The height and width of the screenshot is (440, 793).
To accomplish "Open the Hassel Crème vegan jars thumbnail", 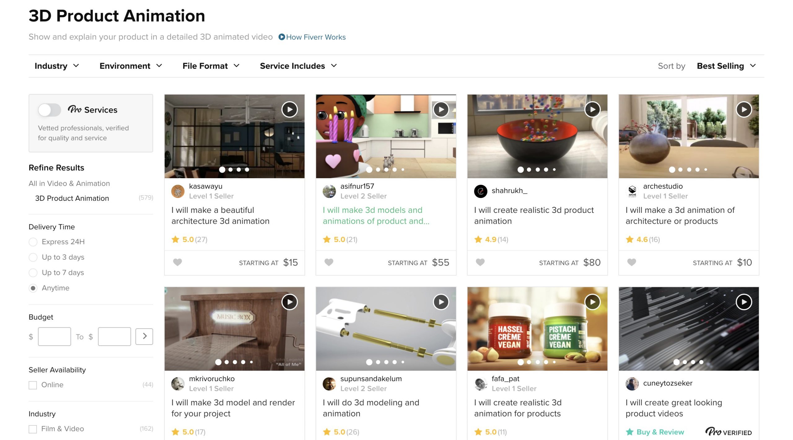I will pyautogui.click(x=537, y=329).
